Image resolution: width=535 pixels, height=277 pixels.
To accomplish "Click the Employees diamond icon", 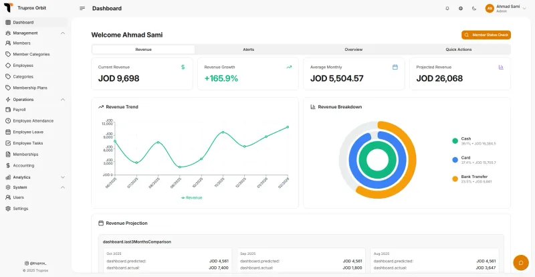I will coord(8,66).
